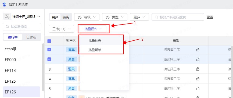Click 模型 请选择工序 in first checked row

click(x=172, y=50)
